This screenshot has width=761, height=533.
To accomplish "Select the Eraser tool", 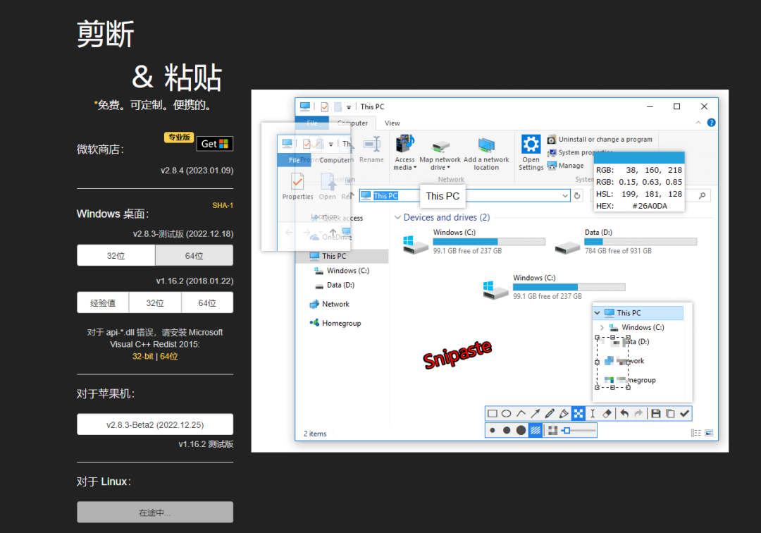I will [x=607, y=414].
